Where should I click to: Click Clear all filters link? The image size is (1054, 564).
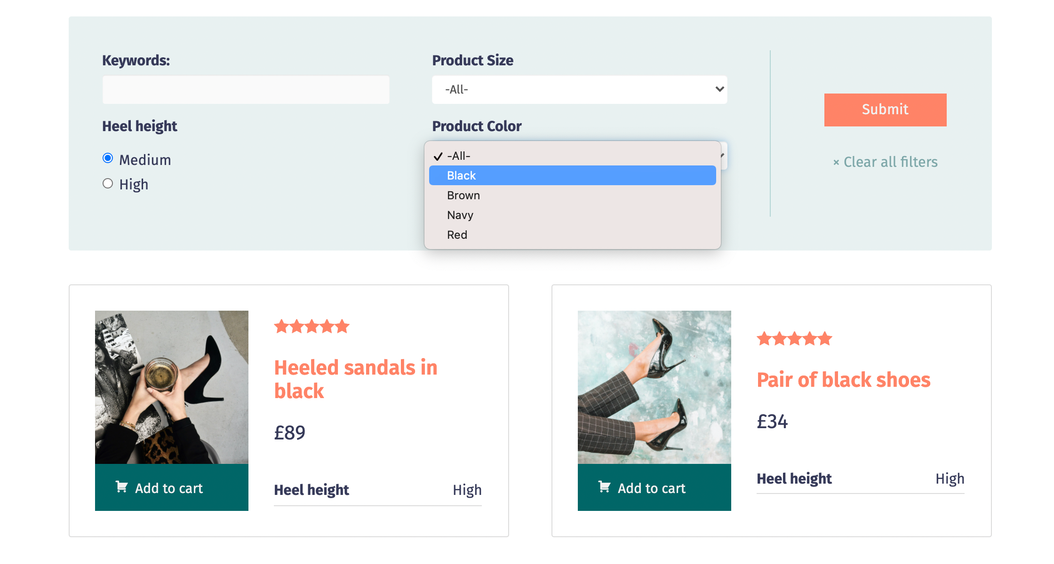890,162
